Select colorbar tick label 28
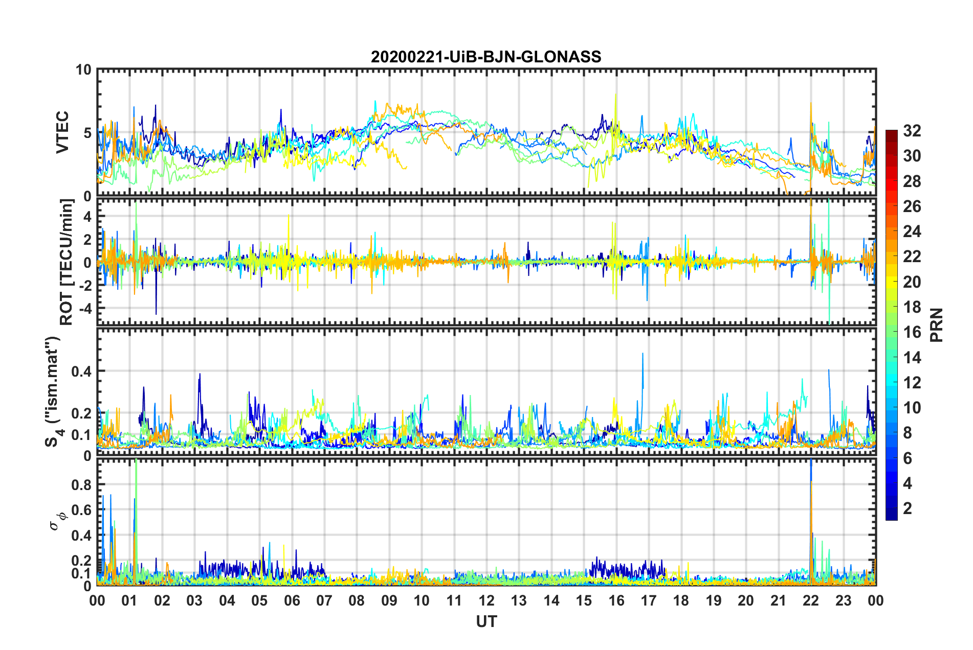This screenshot has width=973, height=650. click(912, 181)
